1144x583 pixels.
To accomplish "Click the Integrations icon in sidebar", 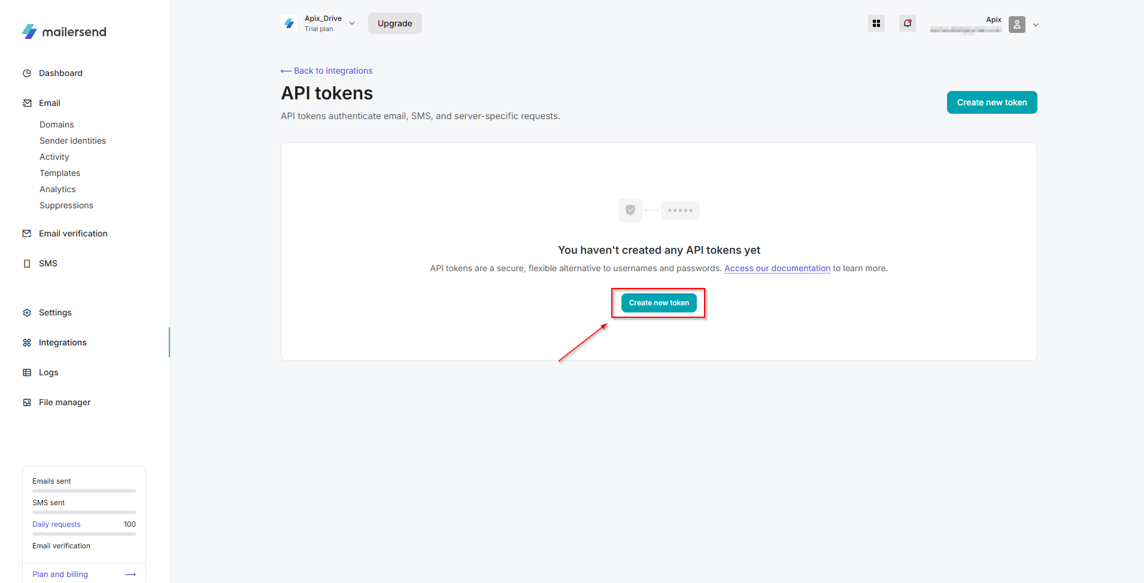I will click(27, 342).
